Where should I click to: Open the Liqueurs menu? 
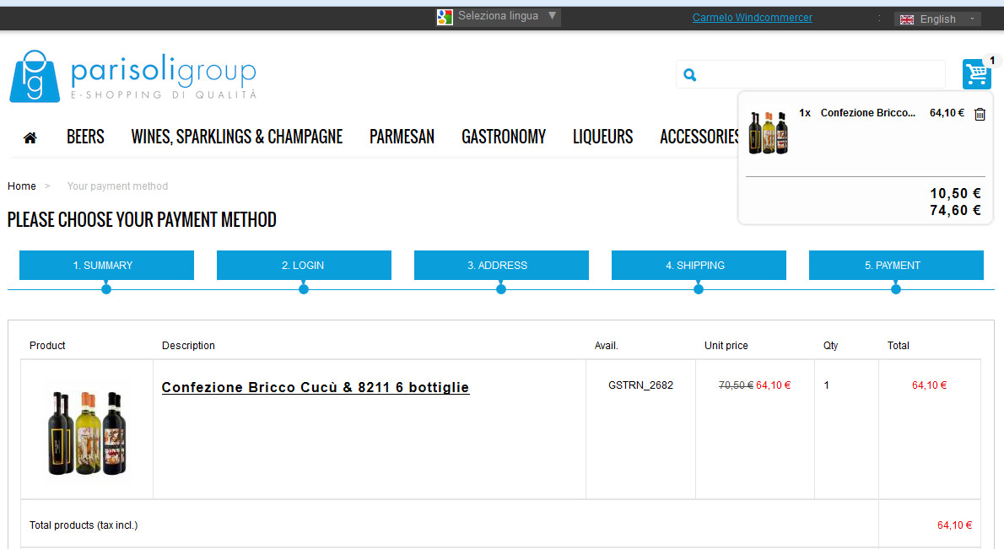(602, 137)
